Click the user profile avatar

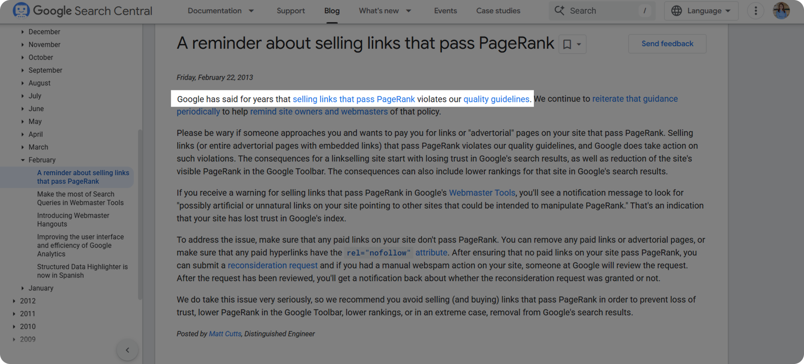[781, 11]
